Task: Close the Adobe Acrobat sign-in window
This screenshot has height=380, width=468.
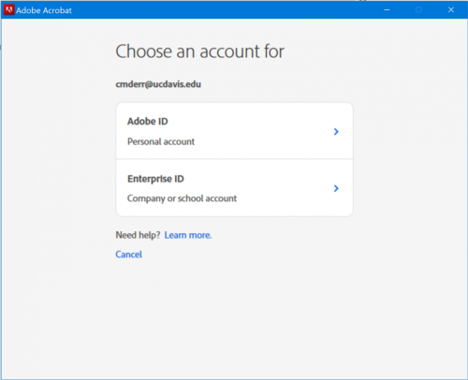Action: pyautogui.click(x=451, y=10)
